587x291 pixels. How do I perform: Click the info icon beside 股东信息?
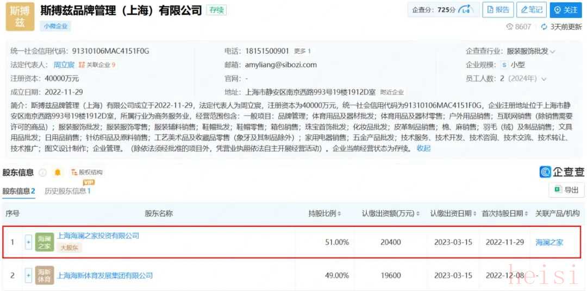pyautogui.click(x=43, y=173)
